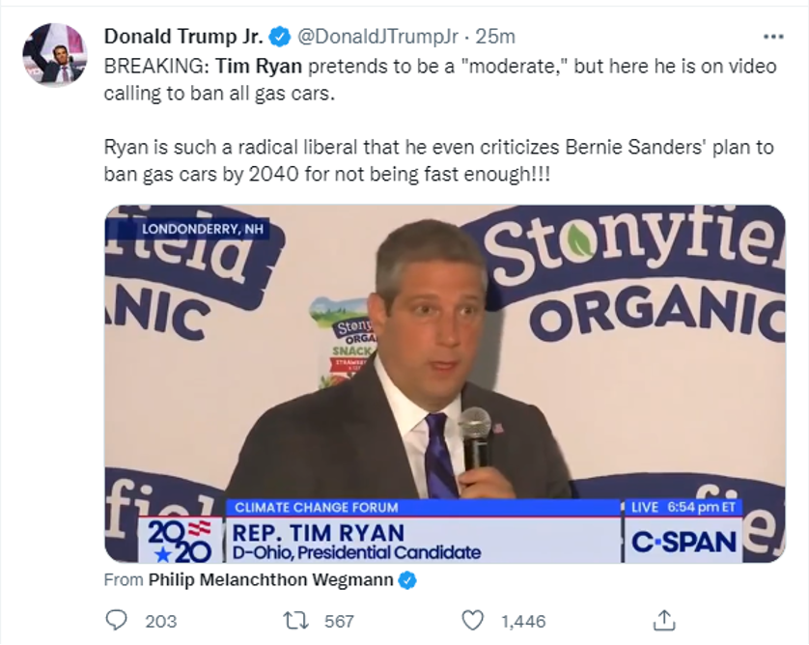809x645 pixels.
Task: Click the 567 retweet count
Action: 339,621
